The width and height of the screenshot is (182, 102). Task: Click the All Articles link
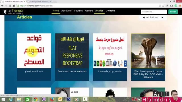152,18
